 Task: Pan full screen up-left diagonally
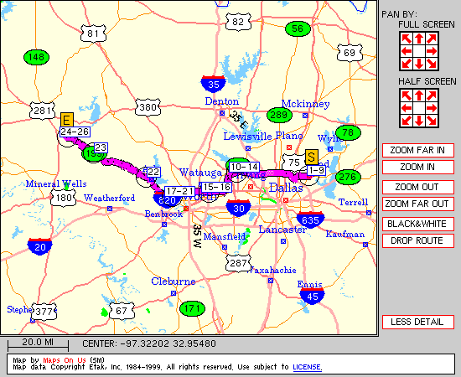point(407,39)
